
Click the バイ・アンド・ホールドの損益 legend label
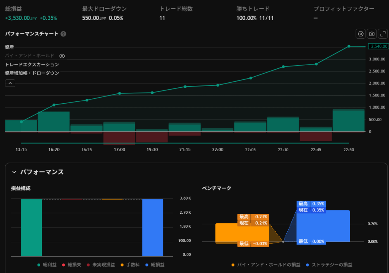(269, 265)
